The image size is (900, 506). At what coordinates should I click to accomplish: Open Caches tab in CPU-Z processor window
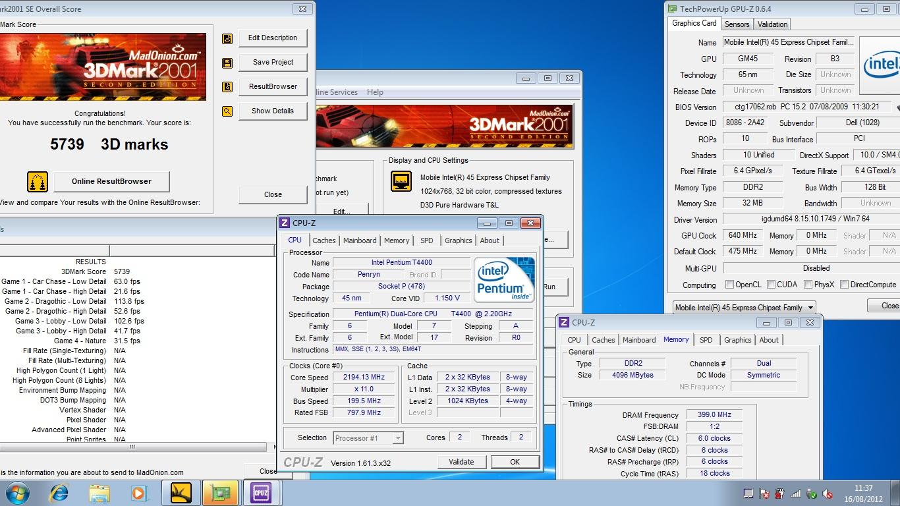(x=324, y=240)
